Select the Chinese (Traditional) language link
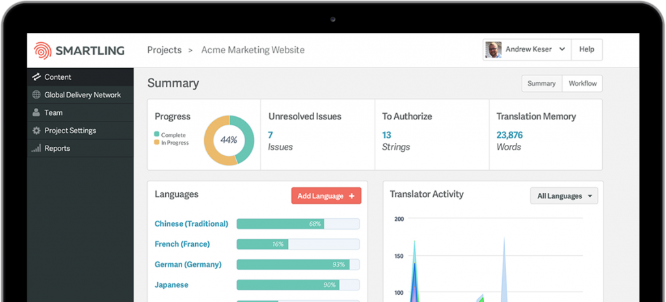This screenshot has height=302, width=666. tap(191, 224)
